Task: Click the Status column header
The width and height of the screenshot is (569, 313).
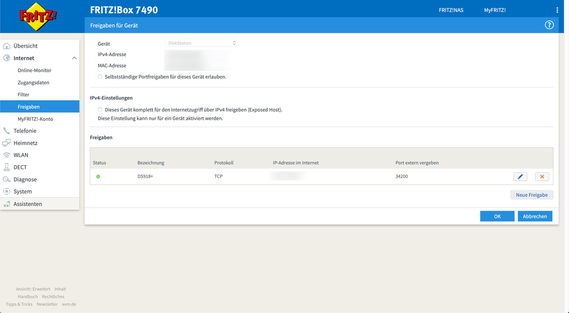Action: pyautogui.click(x=100, y=163)
